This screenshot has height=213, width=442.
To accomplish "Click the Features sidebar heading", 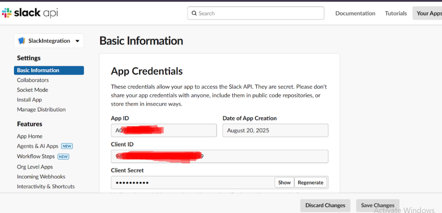I will click(x=29, y=124).
